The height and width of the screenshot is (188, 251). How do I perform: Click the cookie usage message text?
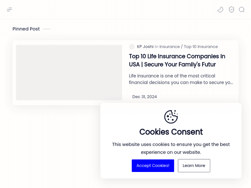(x=171, y=148)
